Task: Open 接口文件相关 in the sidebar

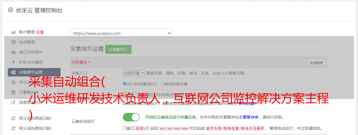Action: [x=31, y=52]
